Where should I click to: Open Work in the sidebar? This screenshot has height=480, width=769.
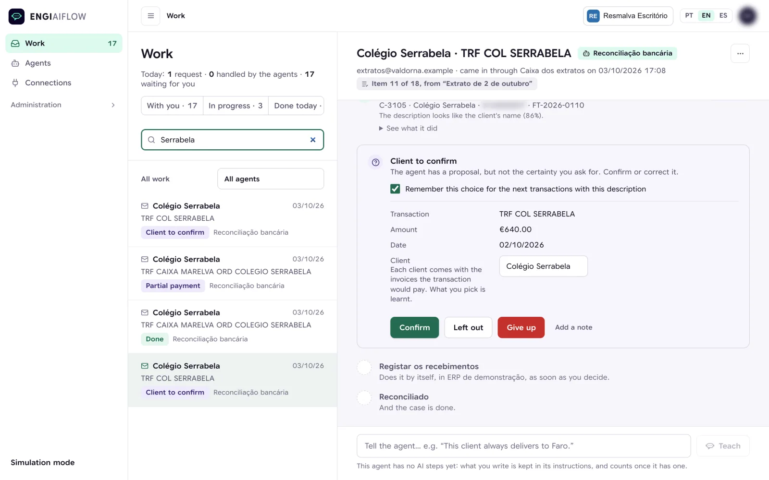(x=64, y=43)
